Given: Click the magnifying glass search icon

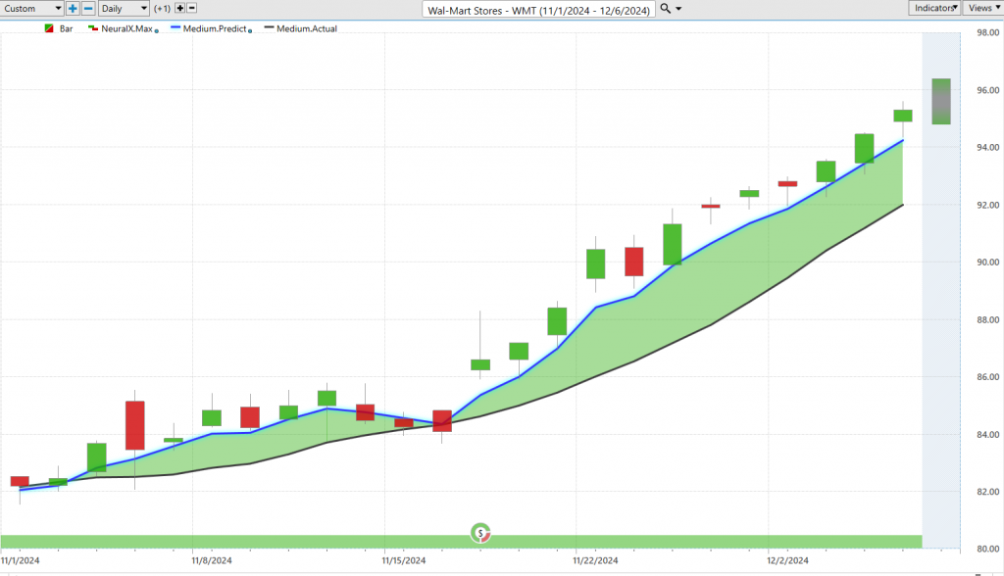Looking at the screenshot, I should click(666, 8).
